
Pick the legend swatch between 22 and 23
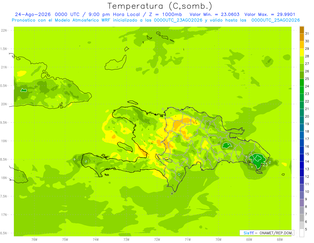[302, 98]
